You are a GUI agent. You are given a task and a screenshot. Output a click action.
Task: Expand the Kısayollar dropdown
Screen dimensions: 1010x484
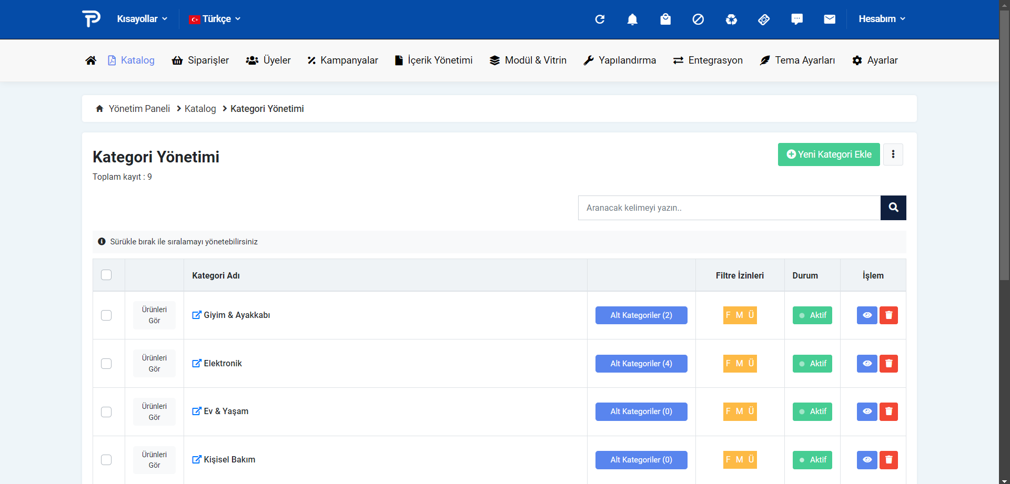142,19
